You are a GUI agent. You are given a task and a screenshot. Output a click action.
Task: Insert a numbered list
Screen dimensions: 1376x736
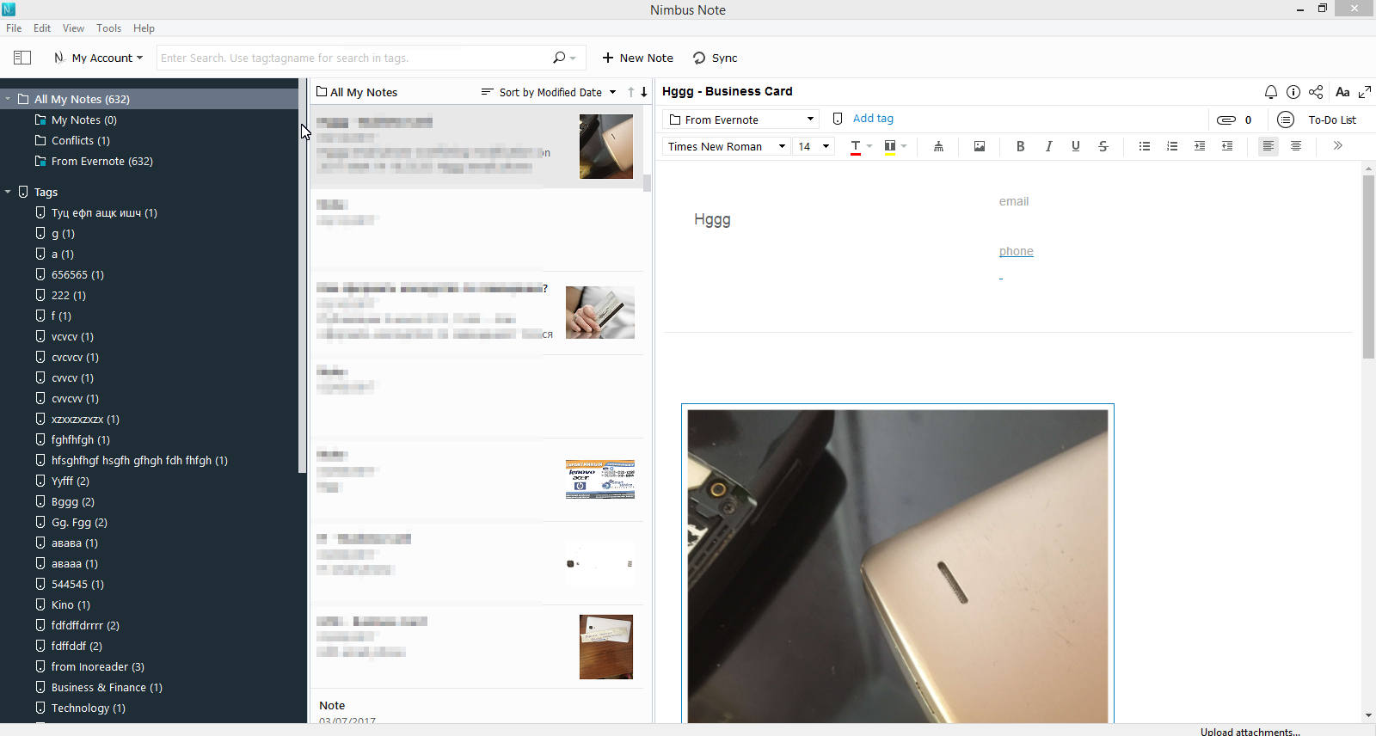tap(1172, 146)
